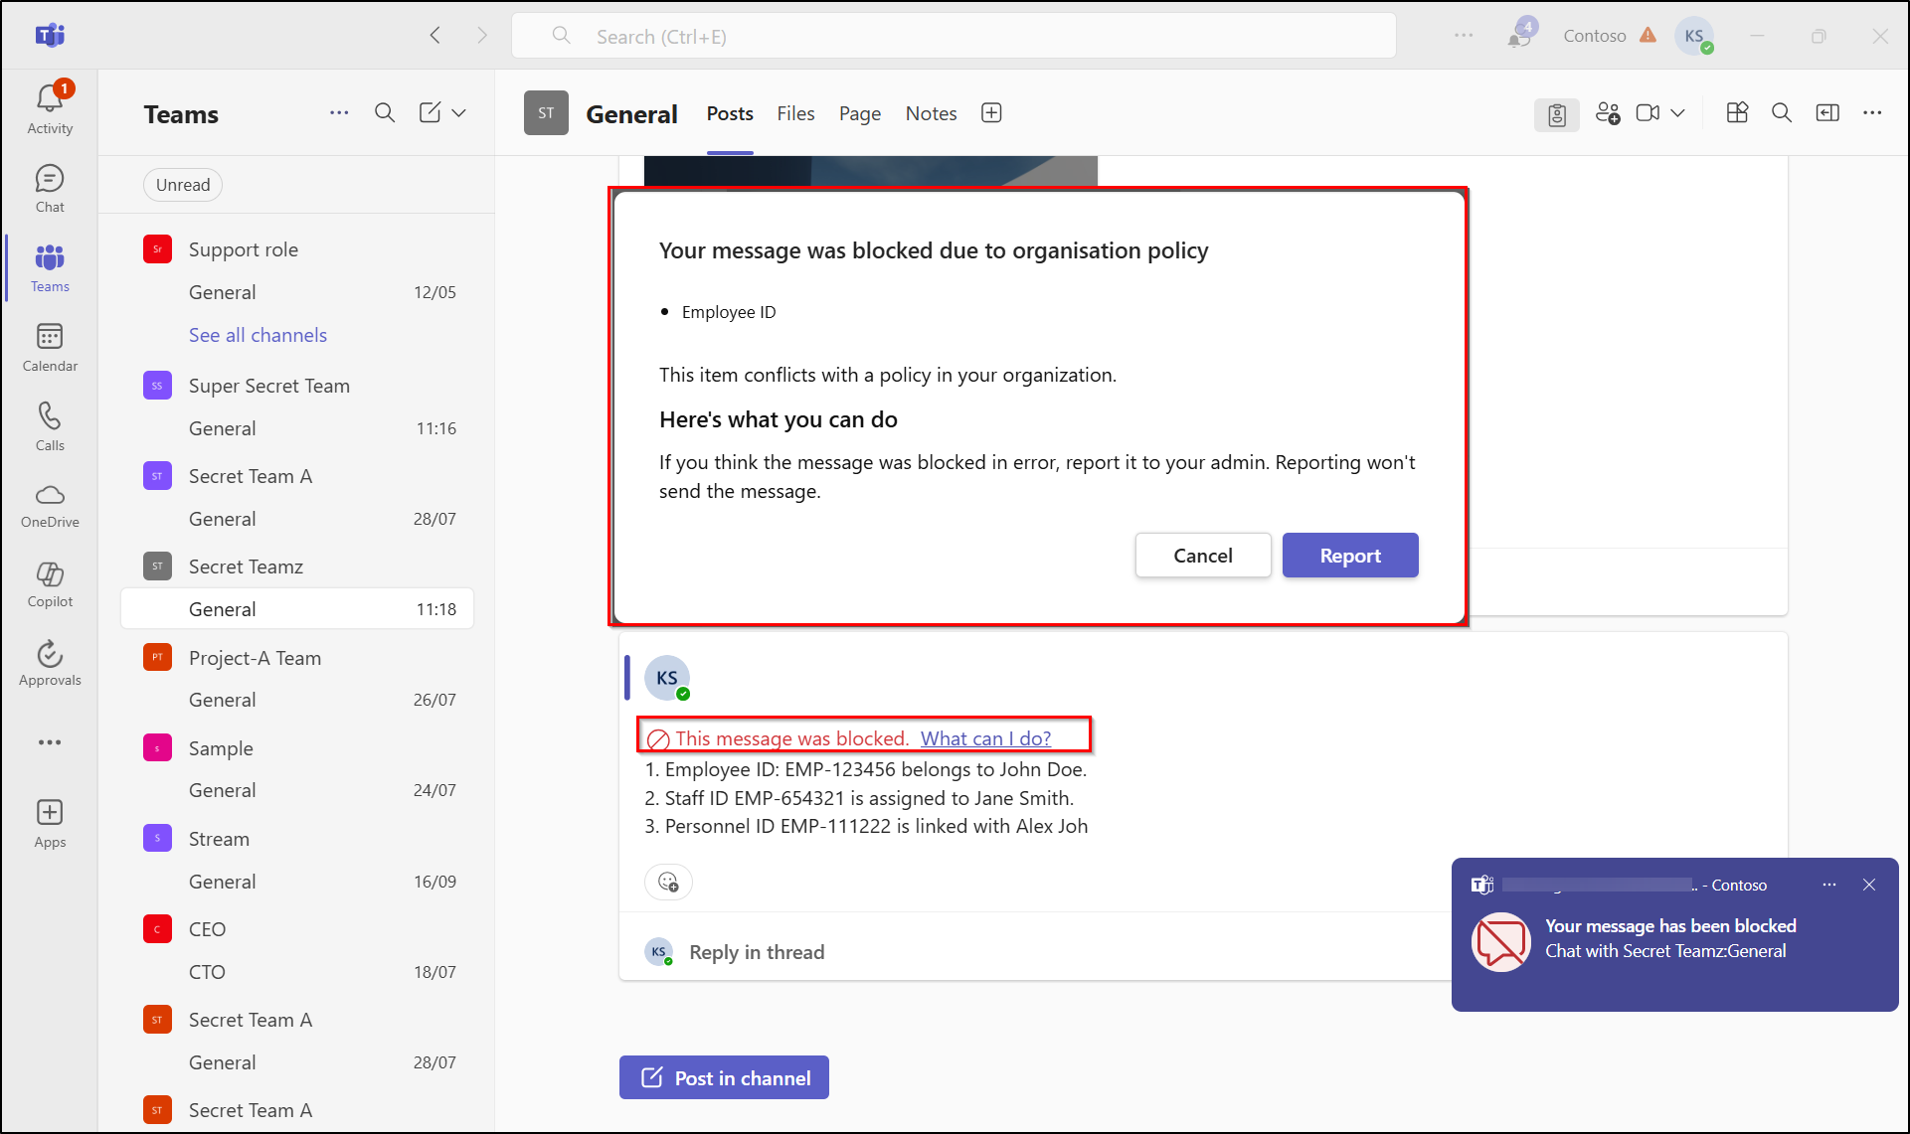
Task: Select Secret Teamz General channel
Action: [x=223, y=608]
